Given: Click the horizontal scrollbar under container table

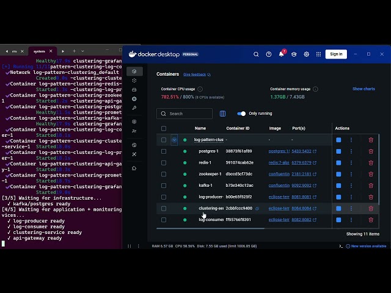Looking at the screenshot, I should 210,228.
